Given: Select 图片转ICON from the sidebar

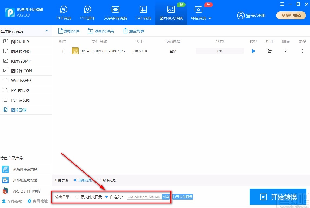Looking at the screenshot, I should point(22,71).
